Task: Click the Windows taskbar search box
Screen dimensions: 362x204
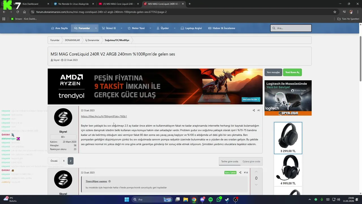Action: click(x=152, y=199)
